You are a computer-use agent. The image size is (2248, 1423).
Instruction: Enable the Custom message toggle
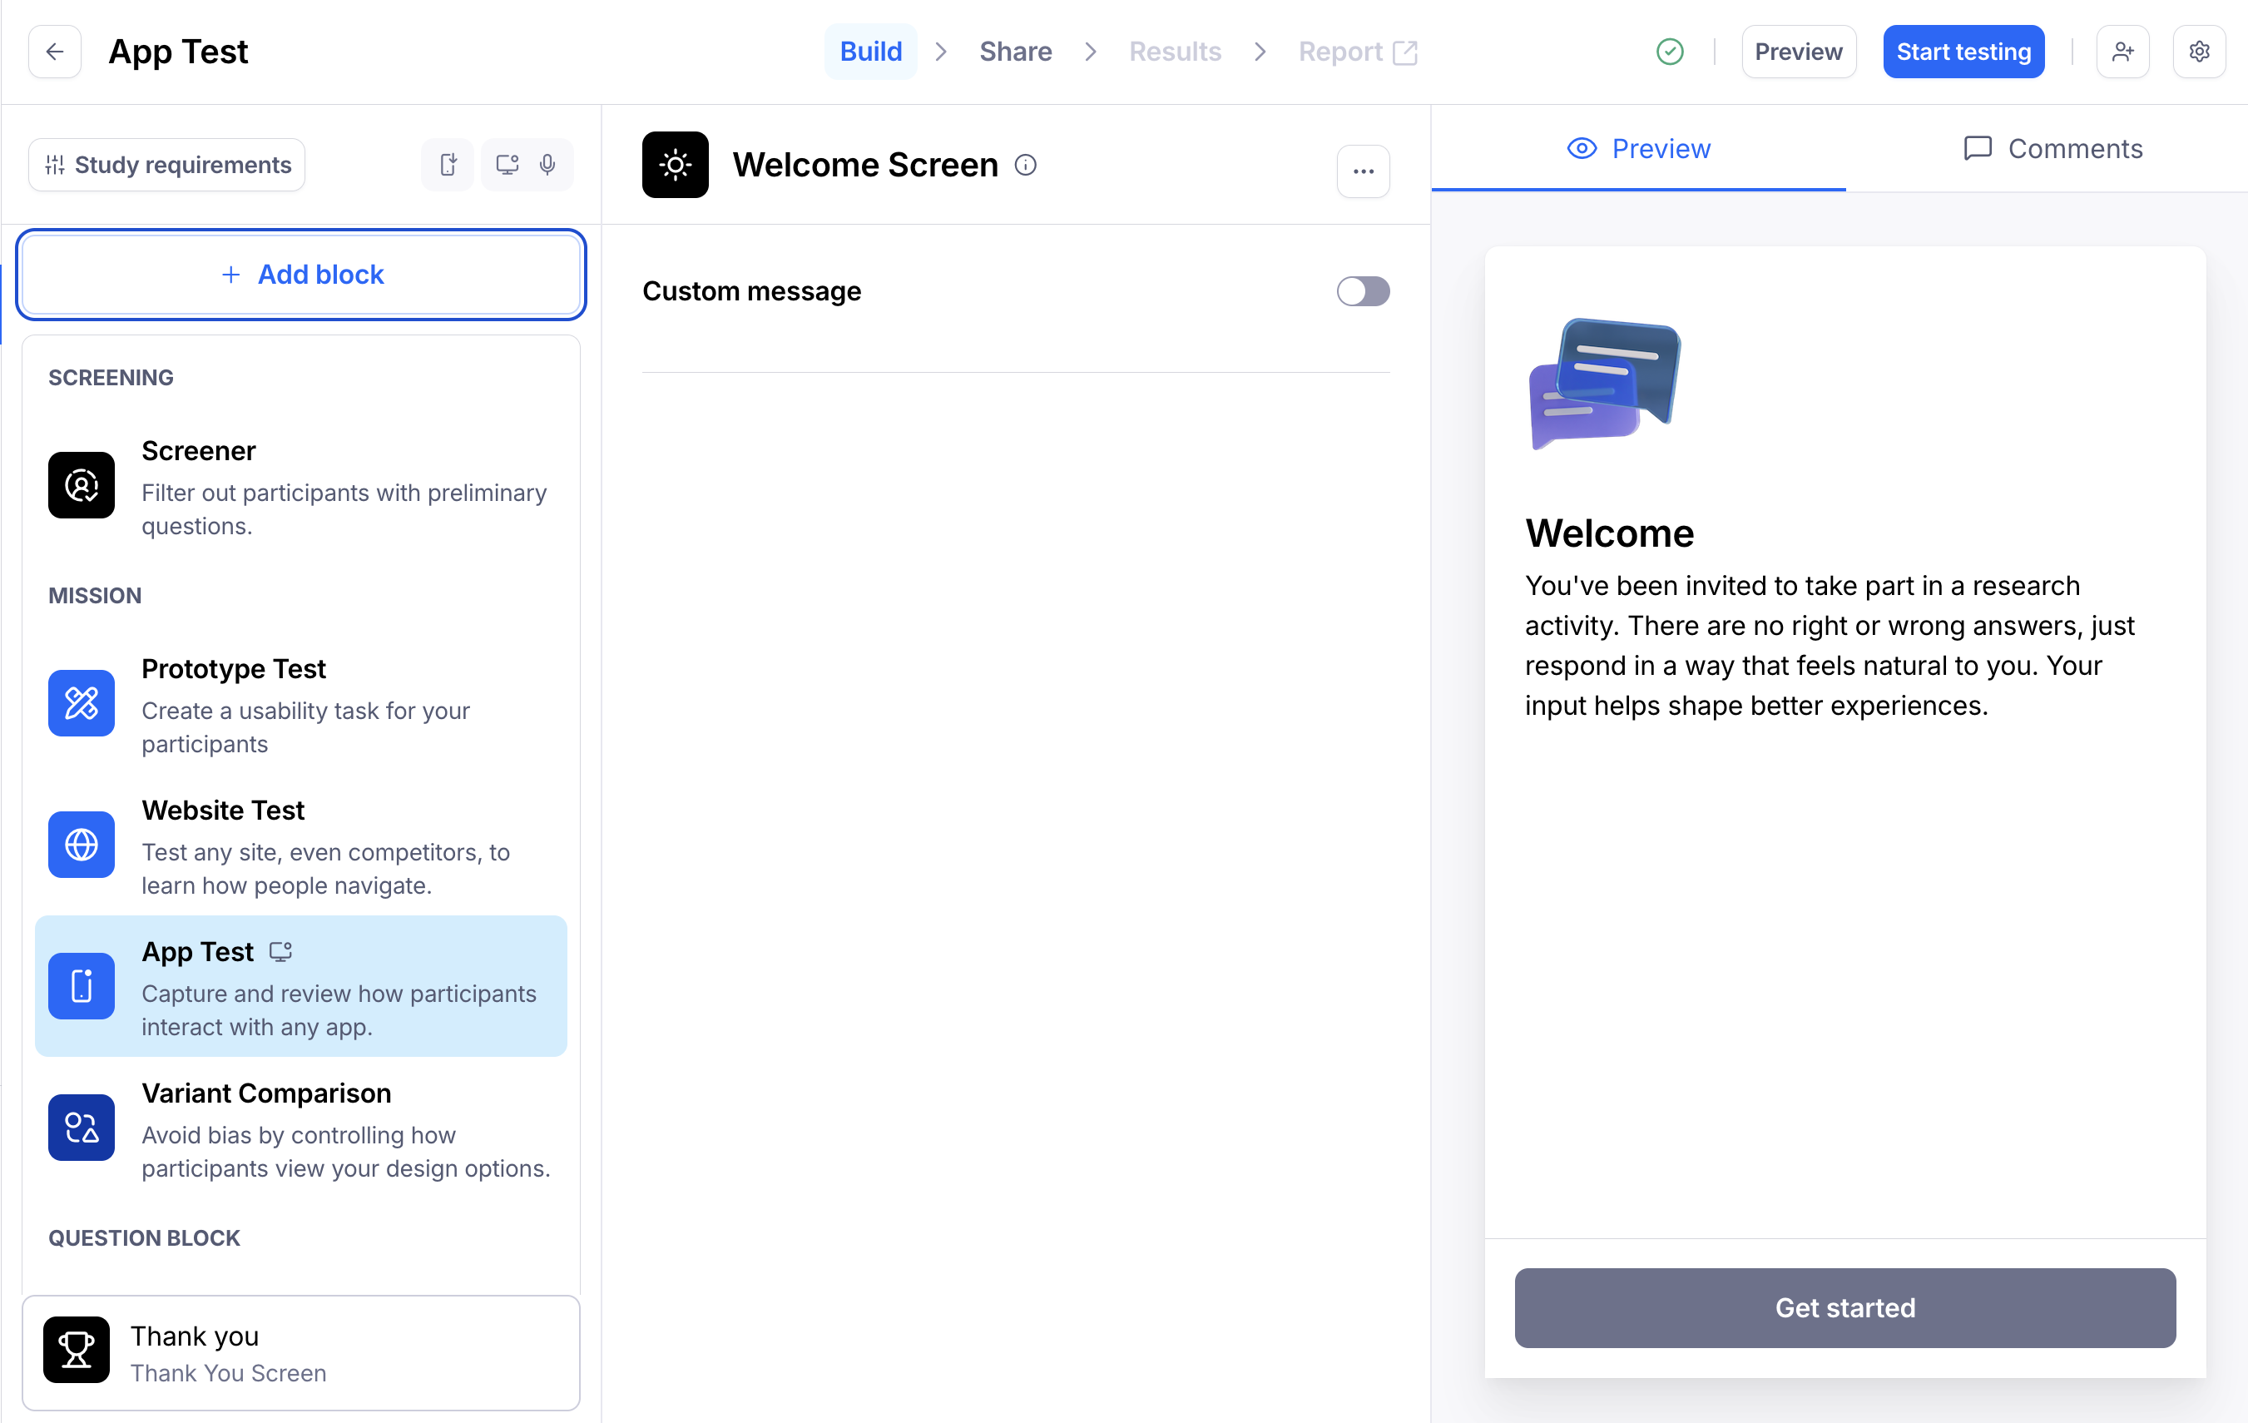(1362, 291)
